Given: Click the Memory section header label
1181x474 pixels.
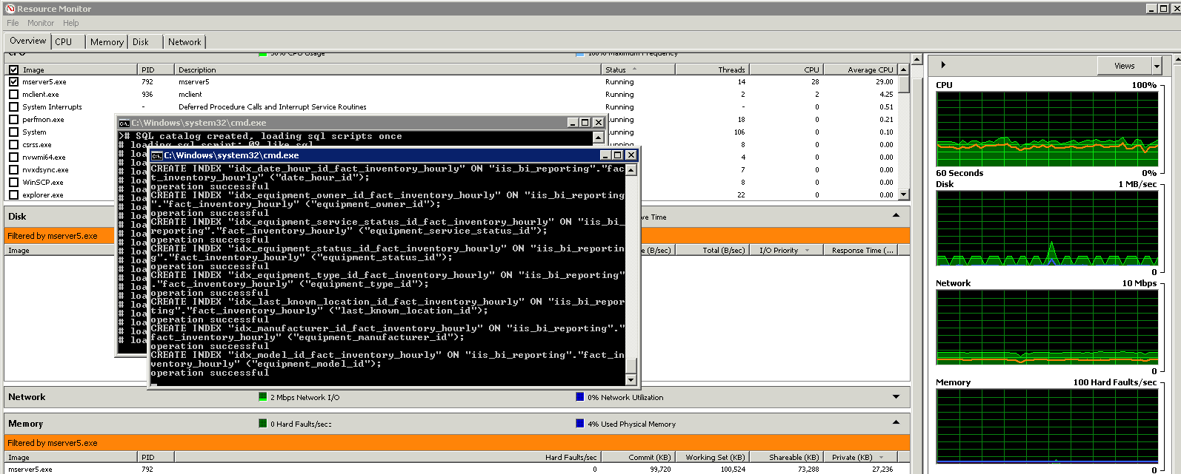Looking at the screenshot, I should coord(25,424).
